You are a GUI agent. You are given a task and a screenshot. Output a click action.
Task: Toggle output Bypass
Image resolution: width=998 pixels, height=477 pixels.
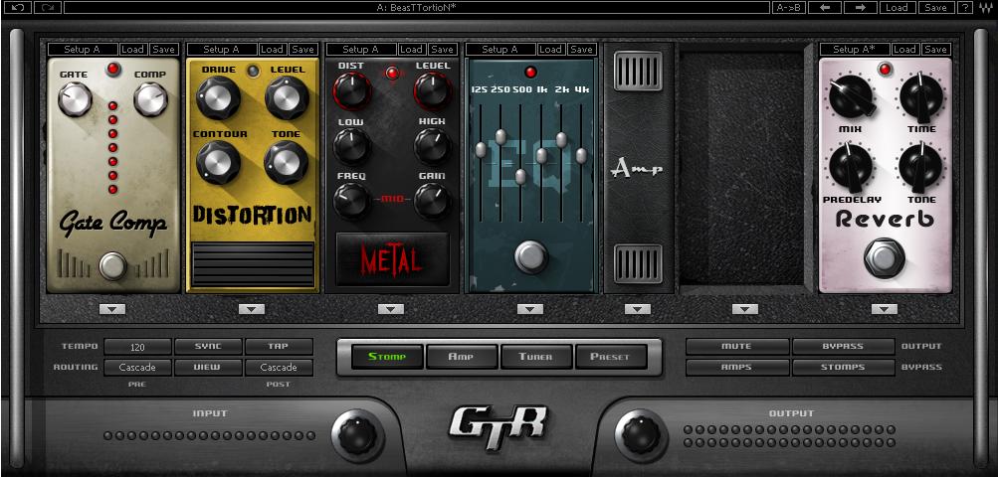pyautogui.click(x=843, y=347)
